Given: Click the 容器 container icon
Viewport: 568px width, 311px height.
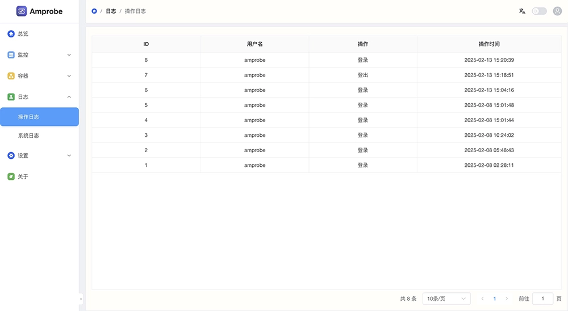Looking at the screenshot, I should pos(11,76).
